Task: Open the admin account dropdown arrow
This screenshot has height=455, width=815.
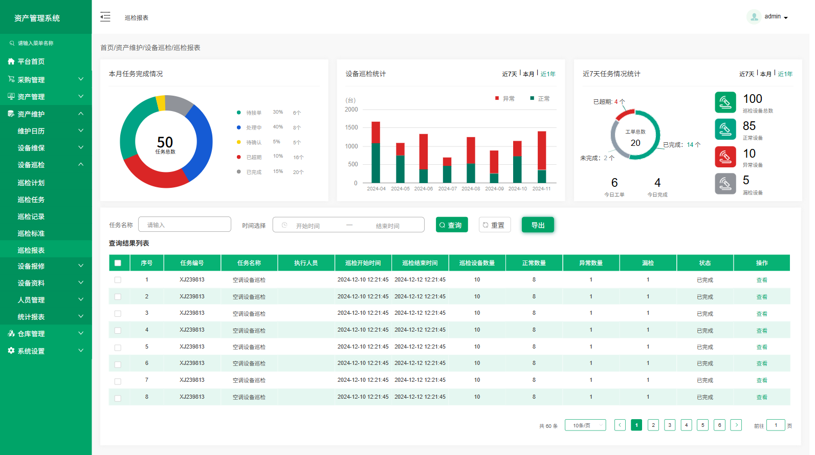Action: [x=785, y=18]
